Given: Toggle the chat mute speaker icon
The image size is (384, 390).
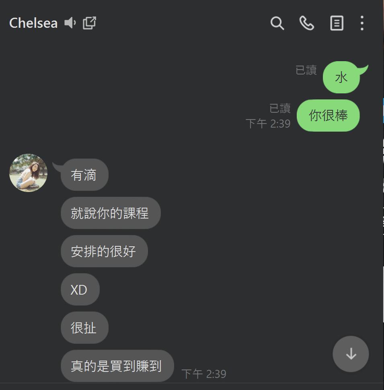Looking at the screenshot, I should click(70, 23).
